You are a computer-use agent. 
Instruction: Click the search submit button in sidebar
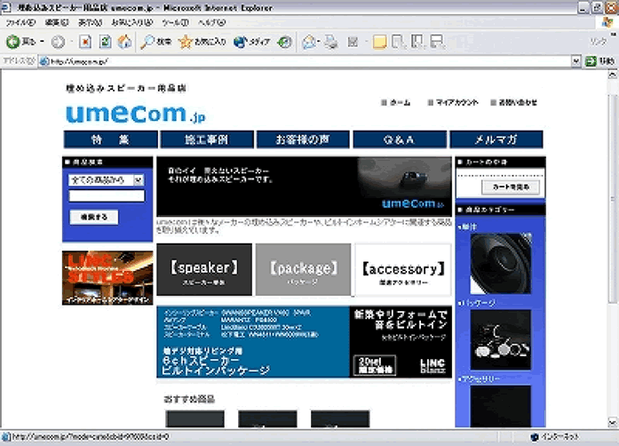(93, 217)
